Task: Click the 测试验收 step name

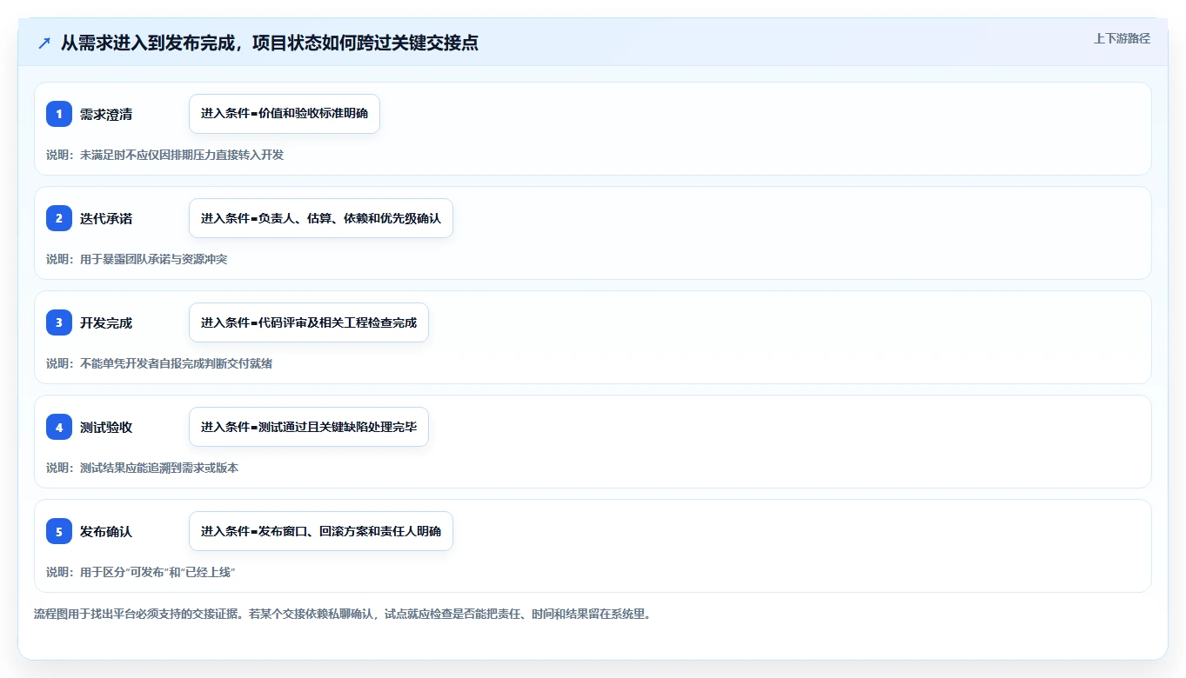Action: click(x=106, y=427)
